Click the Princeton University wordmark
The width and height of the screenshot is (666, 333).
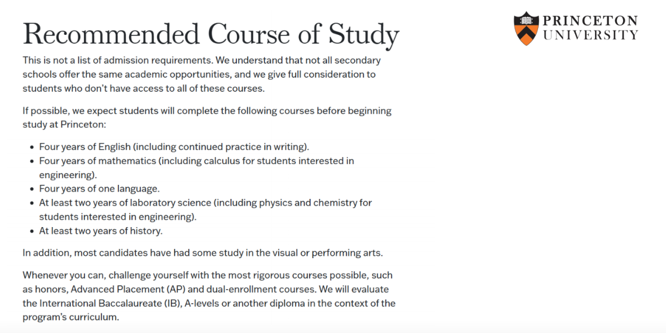[x=590, y=28]
